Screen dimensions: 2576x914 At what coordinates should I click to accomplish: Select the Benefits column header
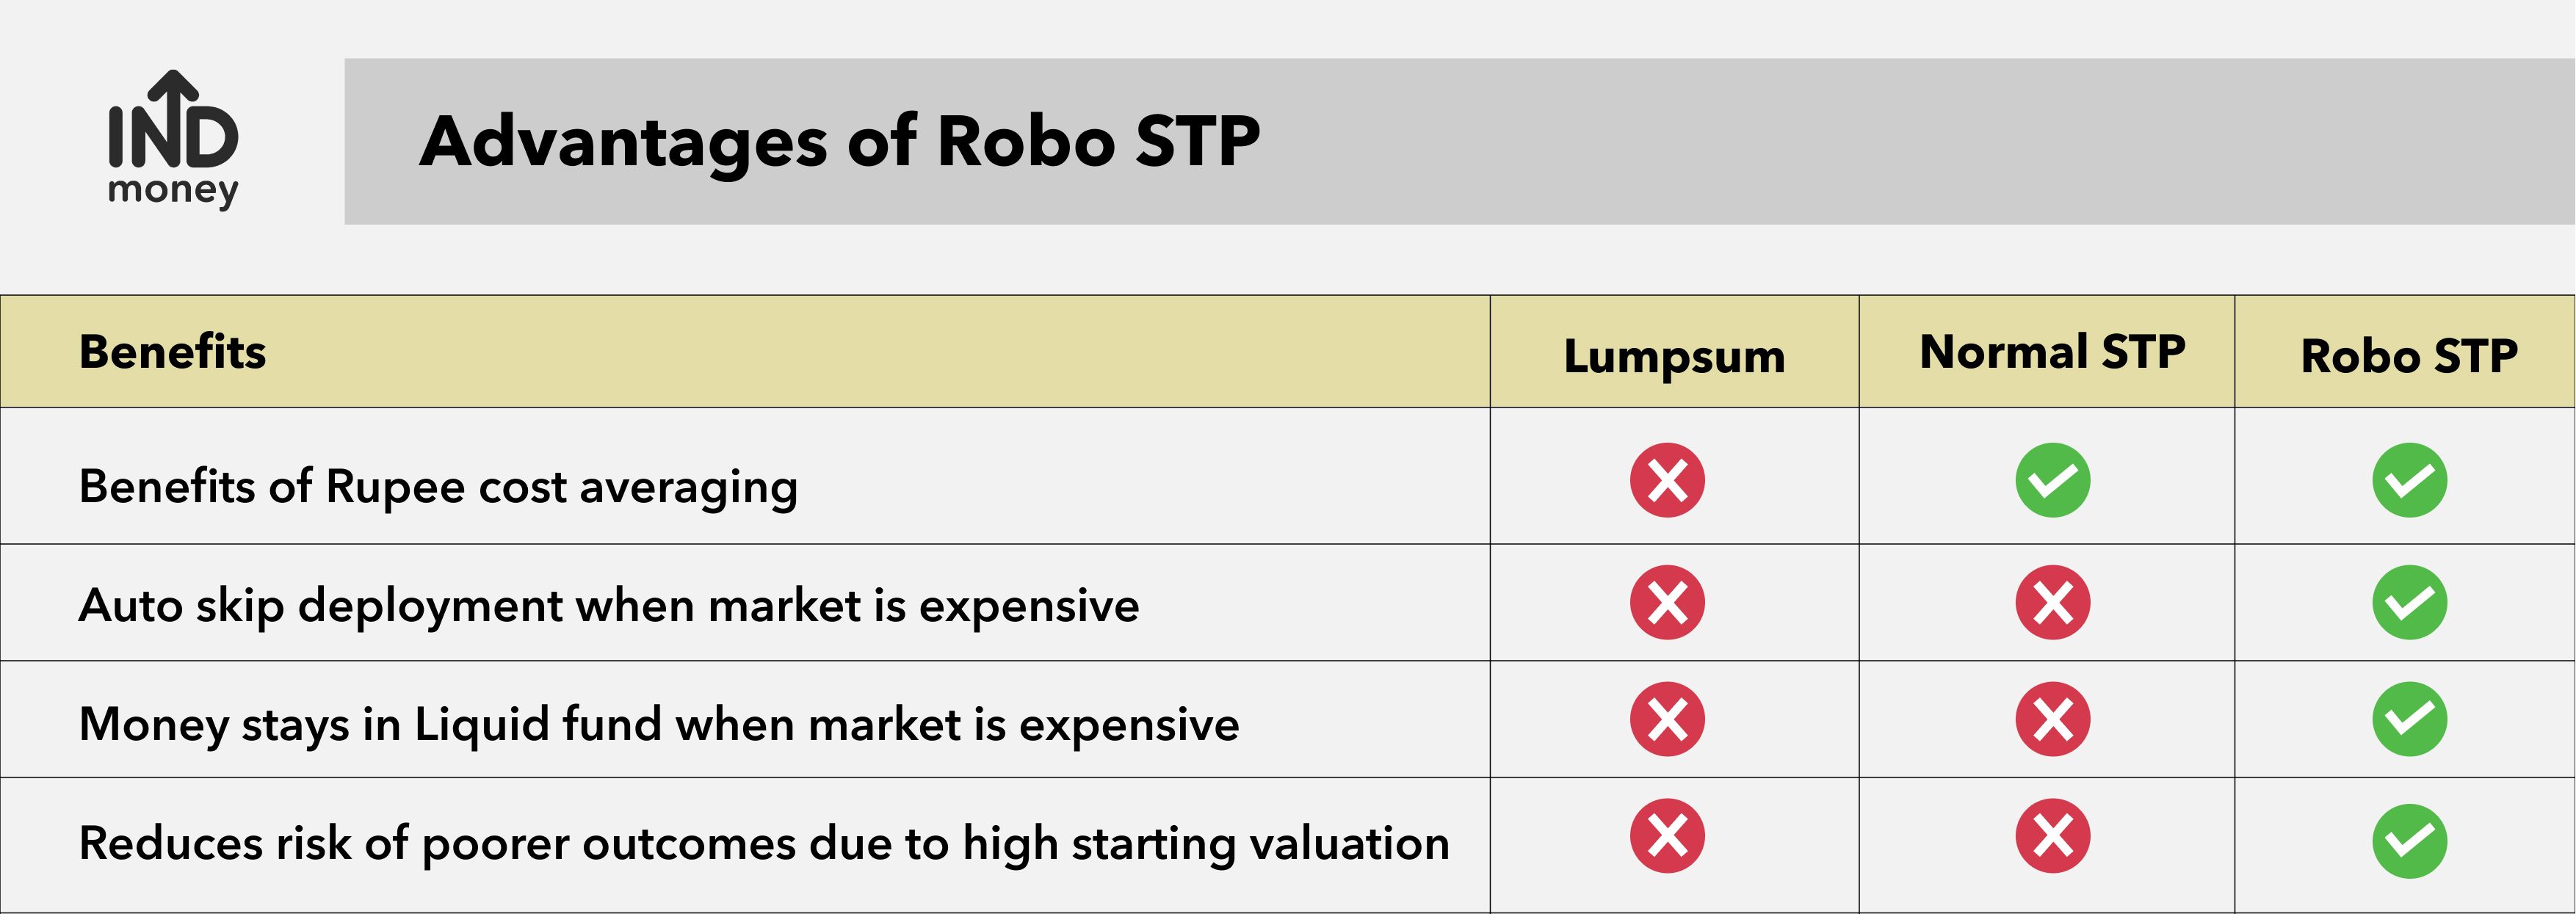pyautogui.click(x=173, y=352)
